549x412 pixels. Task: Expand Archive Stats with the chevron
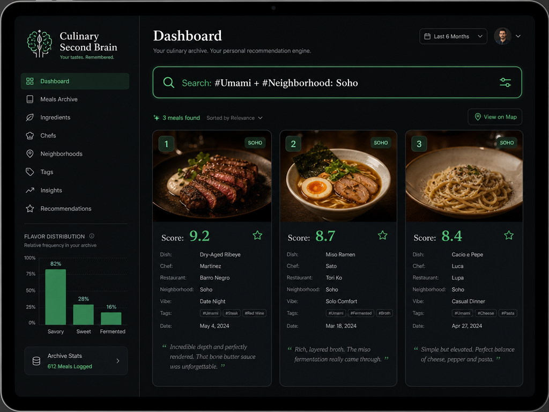click(118, 361)
